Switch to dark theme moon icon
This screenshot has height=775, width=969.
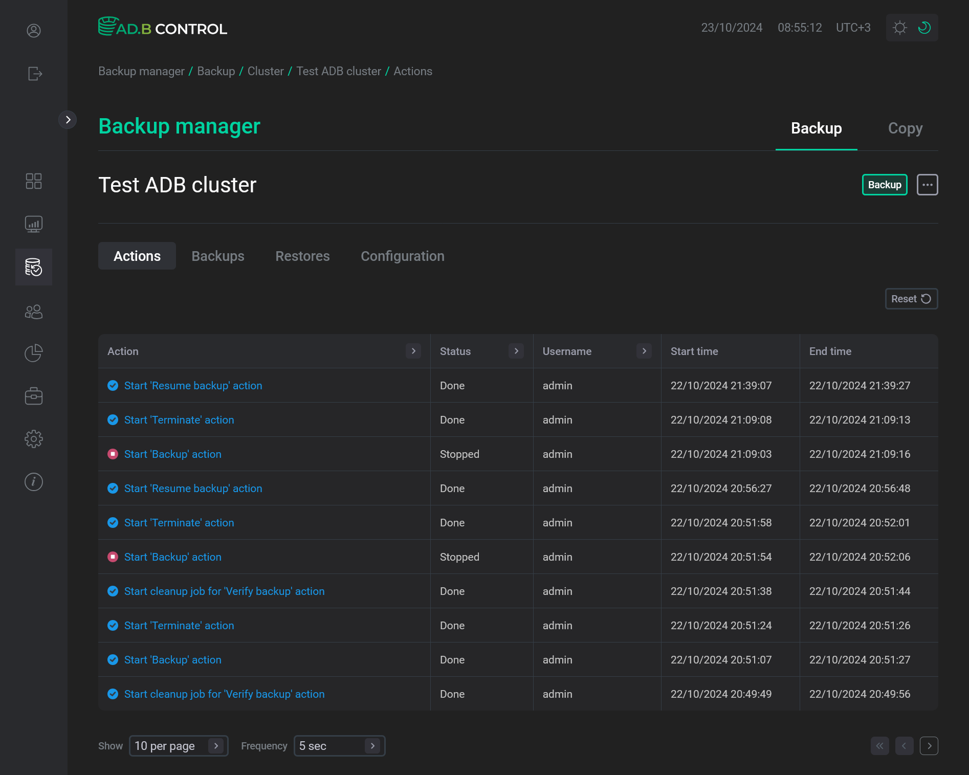924,28
